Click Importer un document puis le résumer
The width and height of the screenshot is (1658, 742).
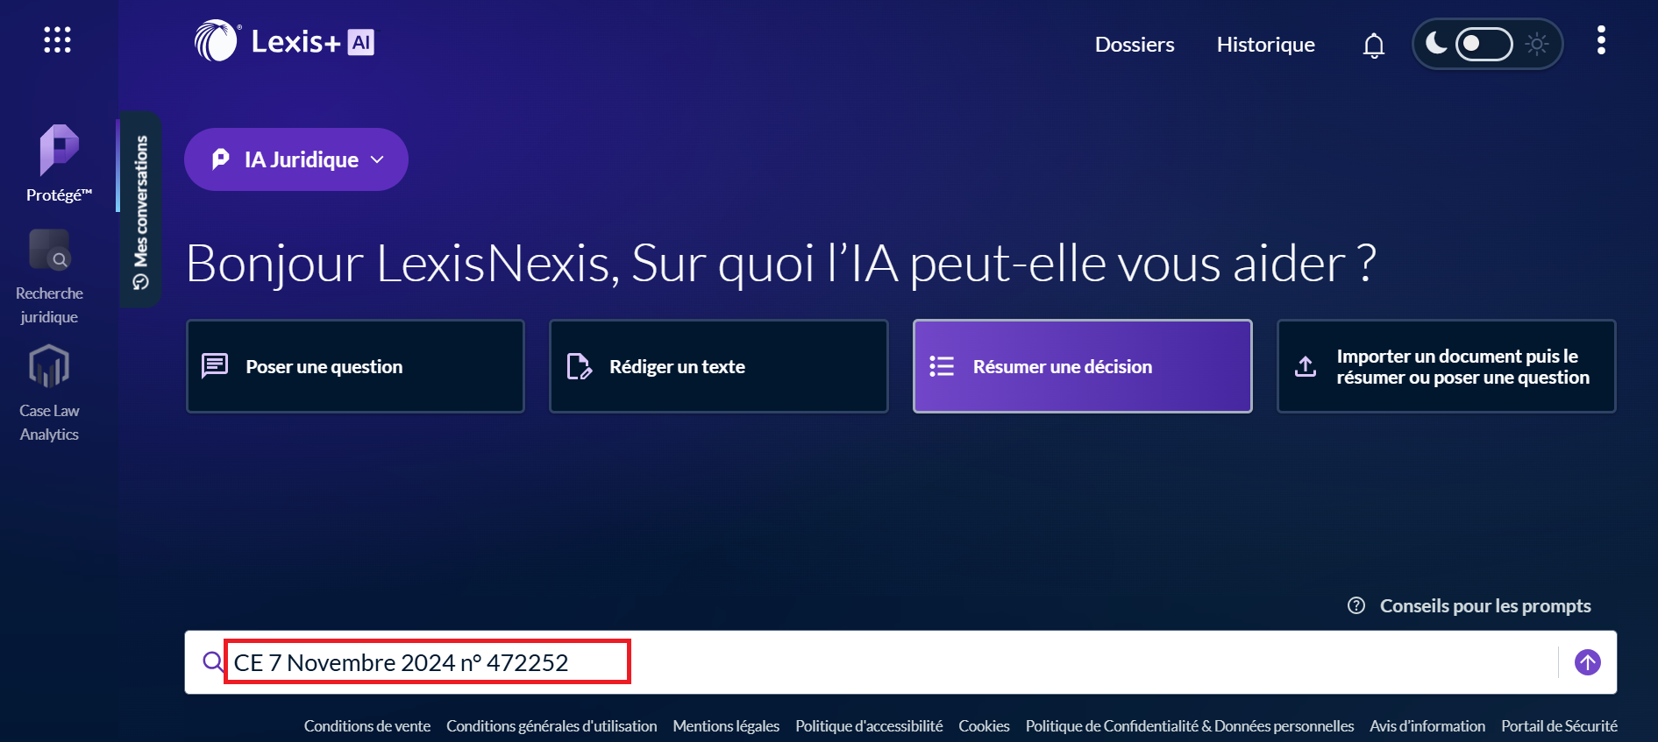(x=1446, y=366)
